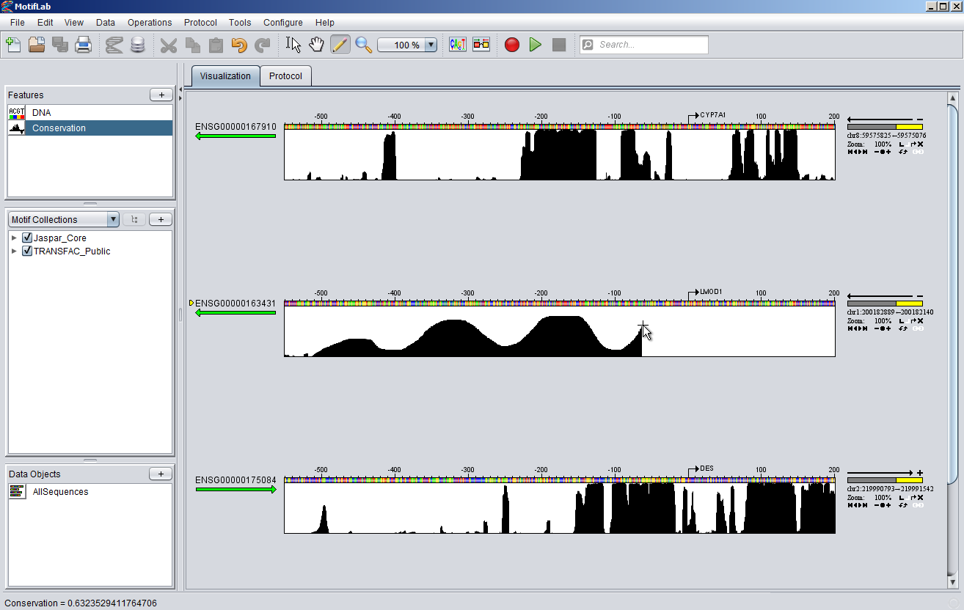The height and width of the screenshot is (610, 964).
Task: Select the Hand move tool
Action: pyautogui.click(x=316, y=45)
